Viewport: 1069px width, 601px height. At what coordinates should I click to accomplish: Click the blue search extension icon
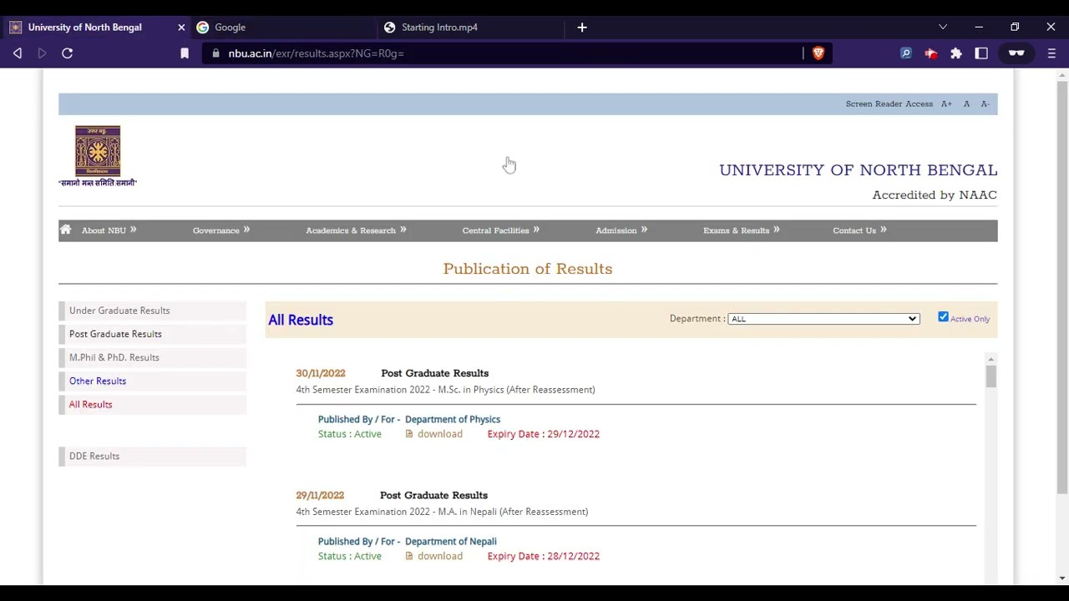click(x=905, y=53)
